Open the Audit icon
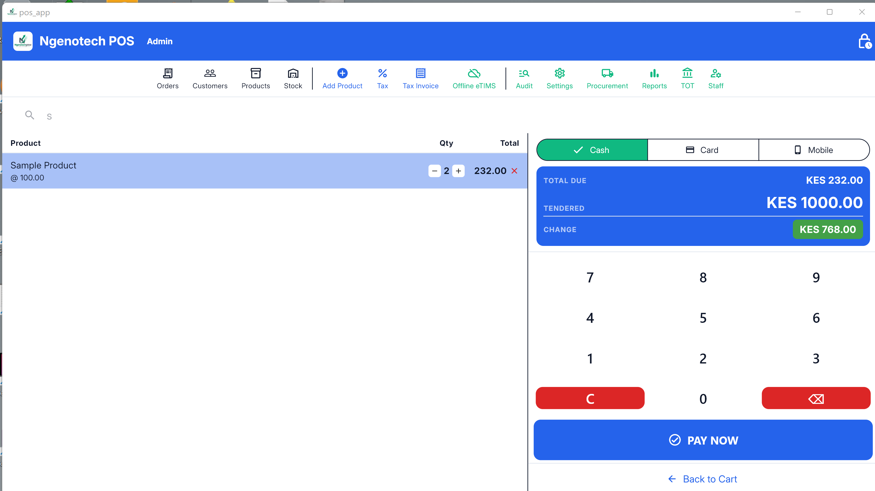 coord(524,73)
